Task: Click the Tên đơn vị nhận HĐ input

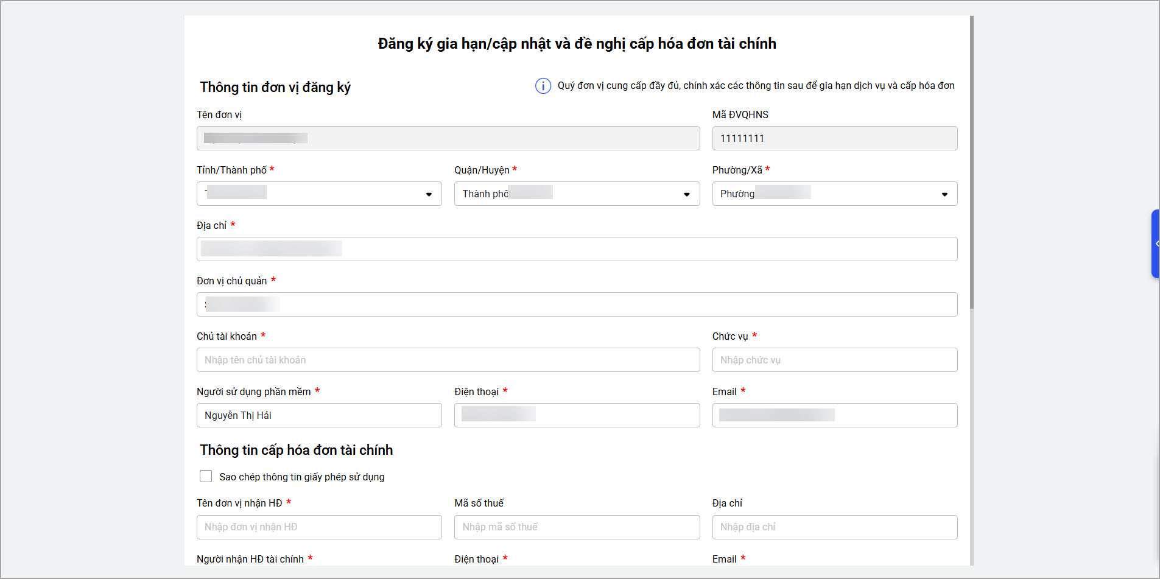Action: (319, 527)
